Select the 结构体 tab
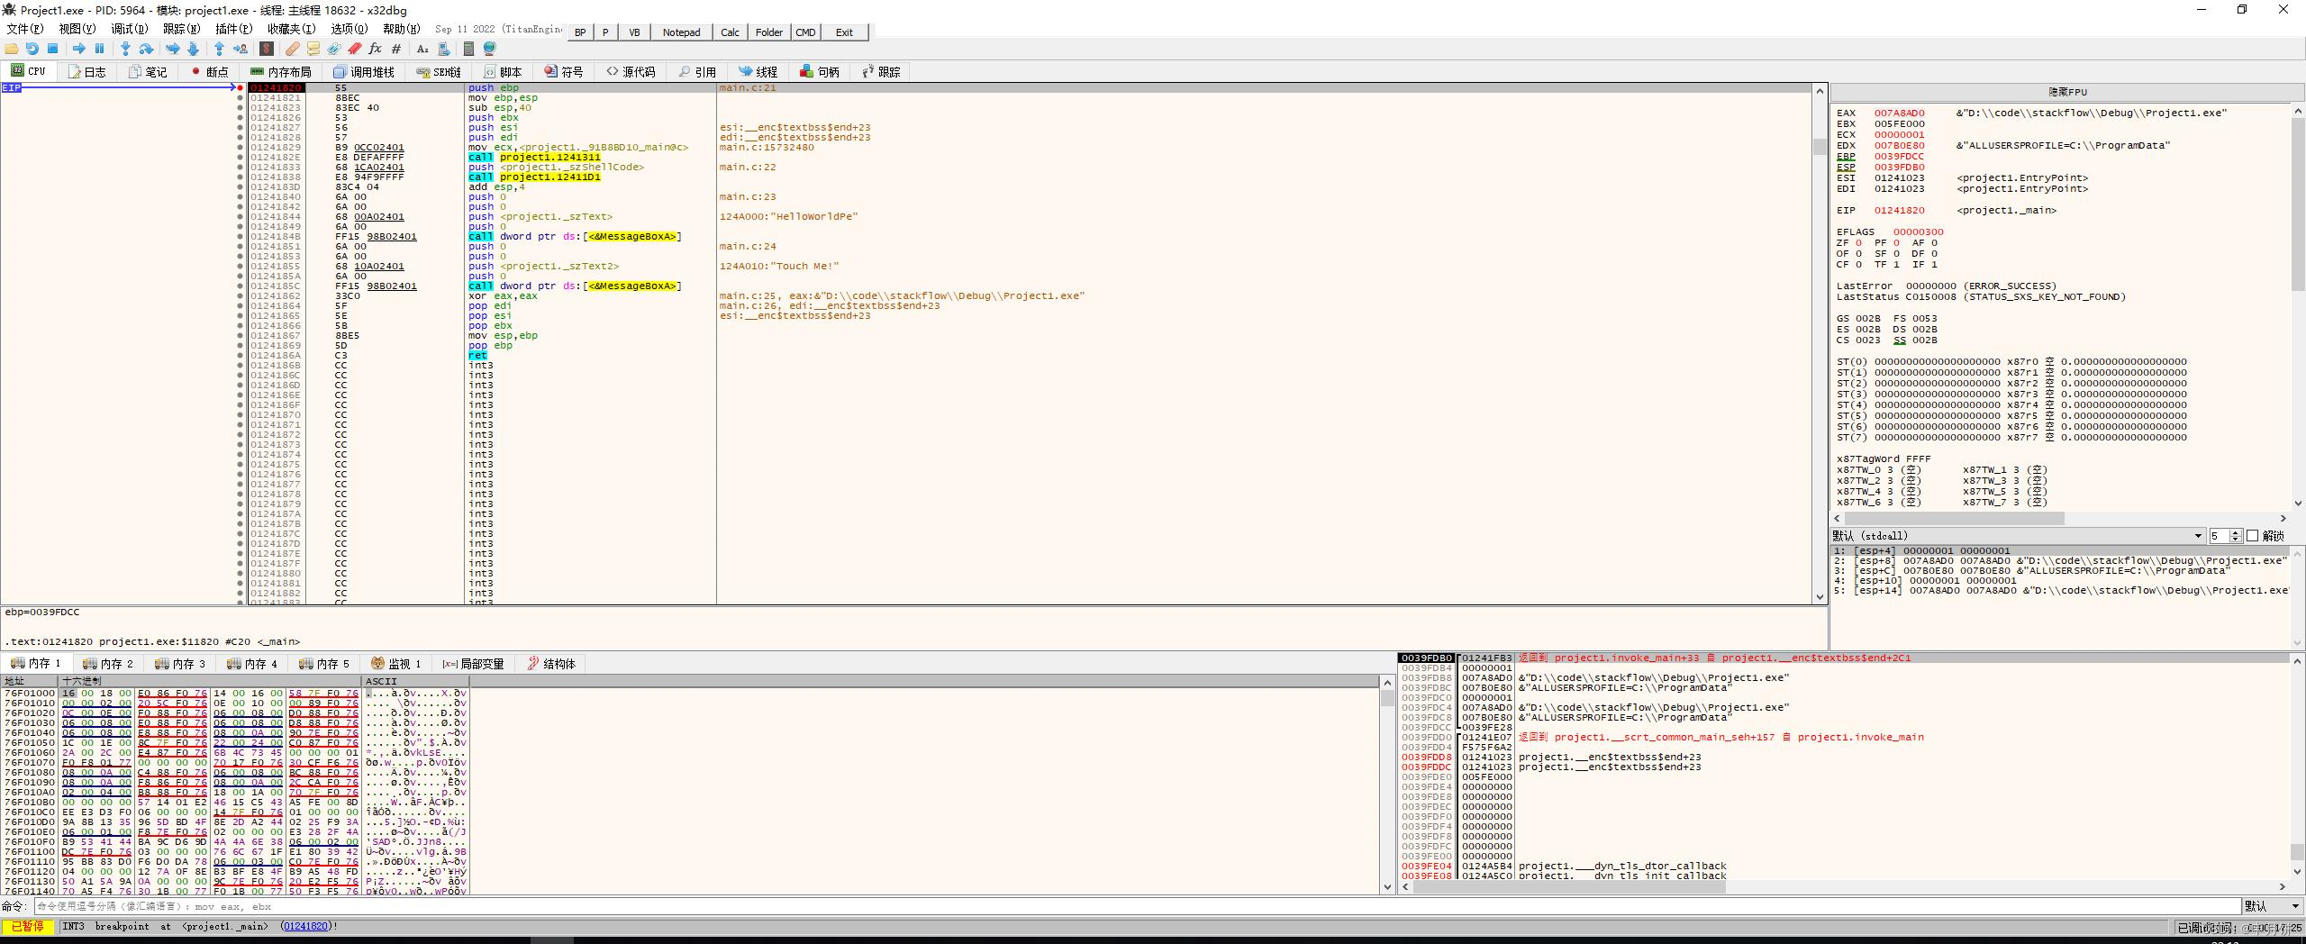Viewport: 2306px width, 944px height. [x=551, y=664]
